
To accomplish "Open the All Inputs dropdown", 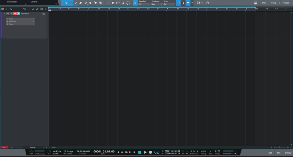I will tap(20, 21).
